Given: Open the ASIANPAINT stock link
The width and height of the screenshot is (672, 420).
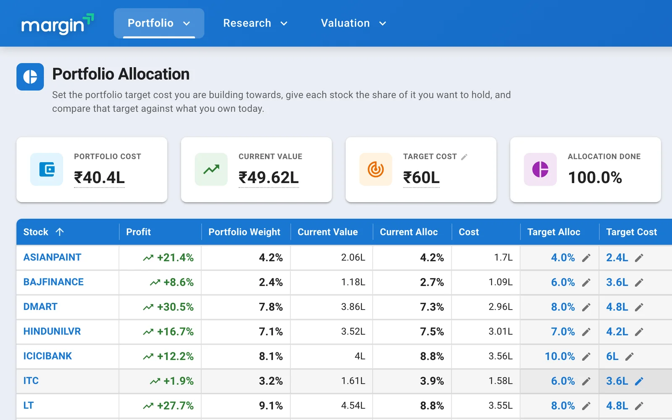Looking at the screenshot, I should point(52,257).
